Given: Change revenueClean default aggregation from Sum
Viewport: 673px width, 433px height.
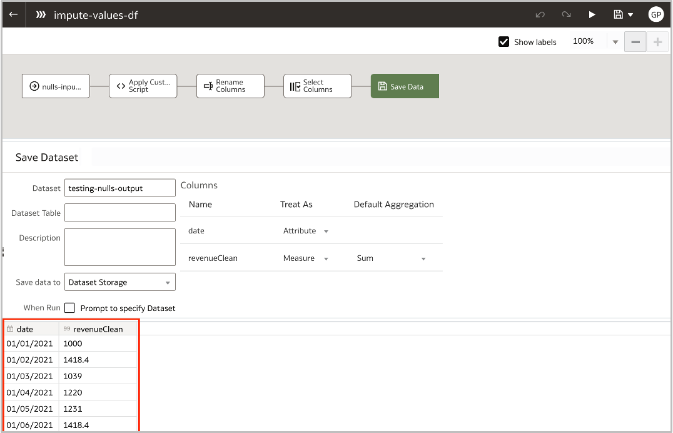Looking at the screenshot, I should point(423,258).
